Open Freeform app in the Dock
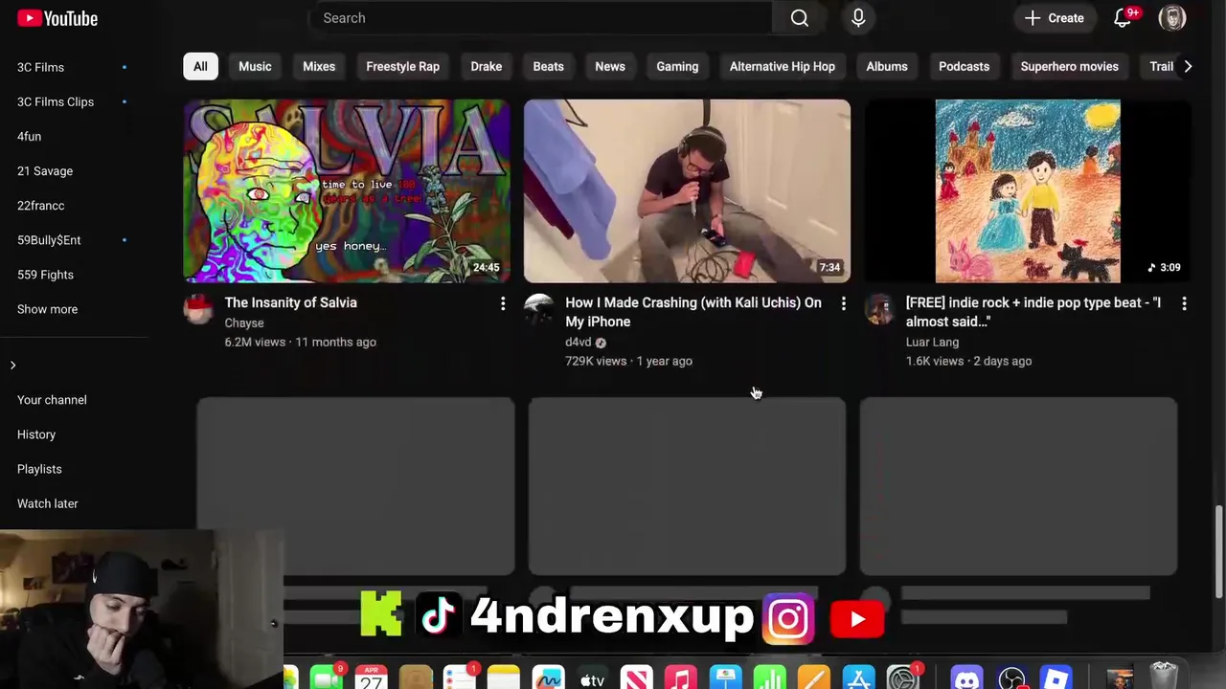1226x689 pixels. point(548,678)
